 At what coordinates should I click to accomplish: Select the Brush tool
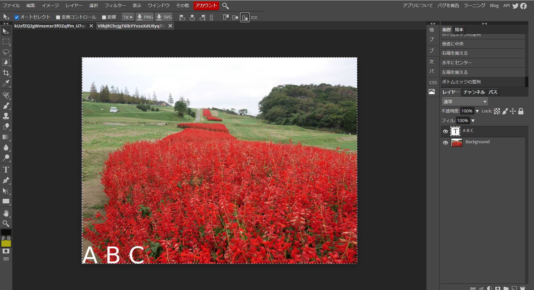pos(6,106)
